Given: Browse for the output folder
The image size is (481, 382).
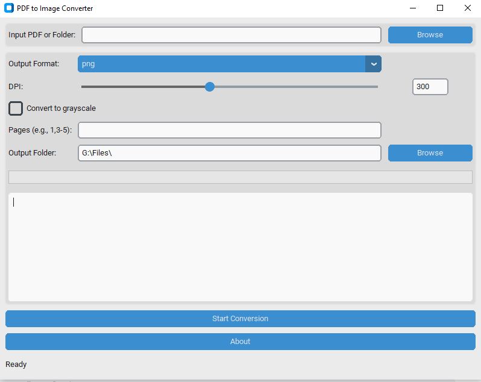Looking at the screenshot, I should click(x=430, y=153).
